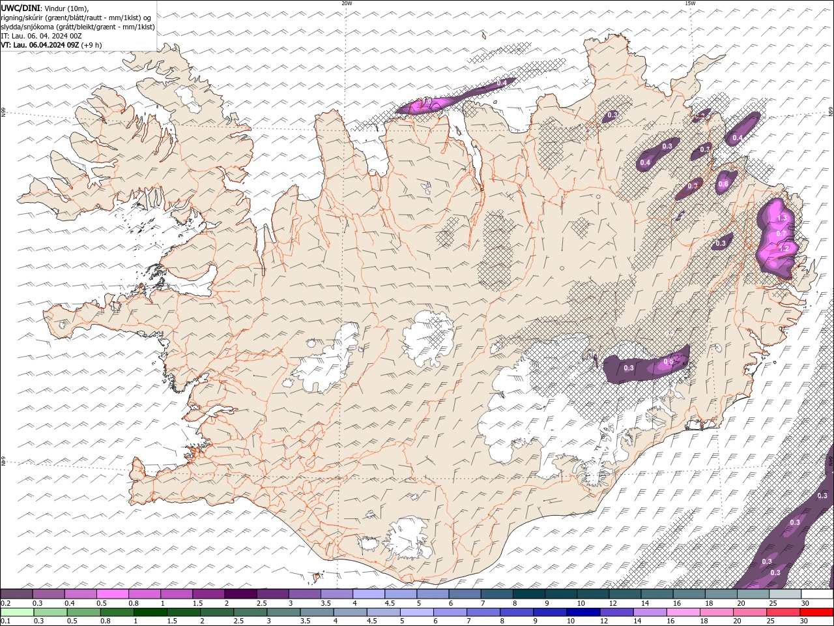Choose the bright pink swatch between 0.5 and 0.8 in the top legend
Viewport: 834px width, 626px height.
pos(112,594)
